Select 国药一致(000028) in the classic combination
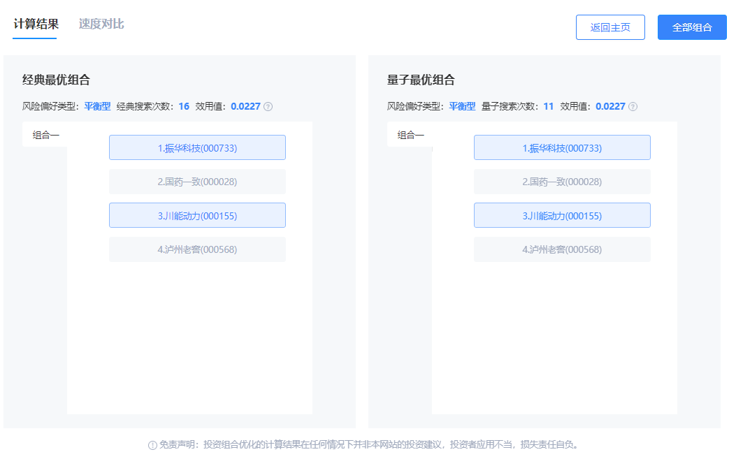This screenshot has width=736, height=452. coord(197,181)
